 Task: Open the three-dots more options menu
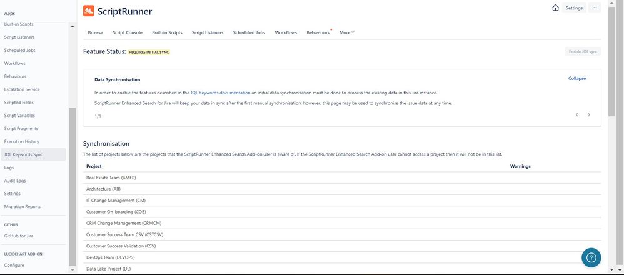point(594,8)
